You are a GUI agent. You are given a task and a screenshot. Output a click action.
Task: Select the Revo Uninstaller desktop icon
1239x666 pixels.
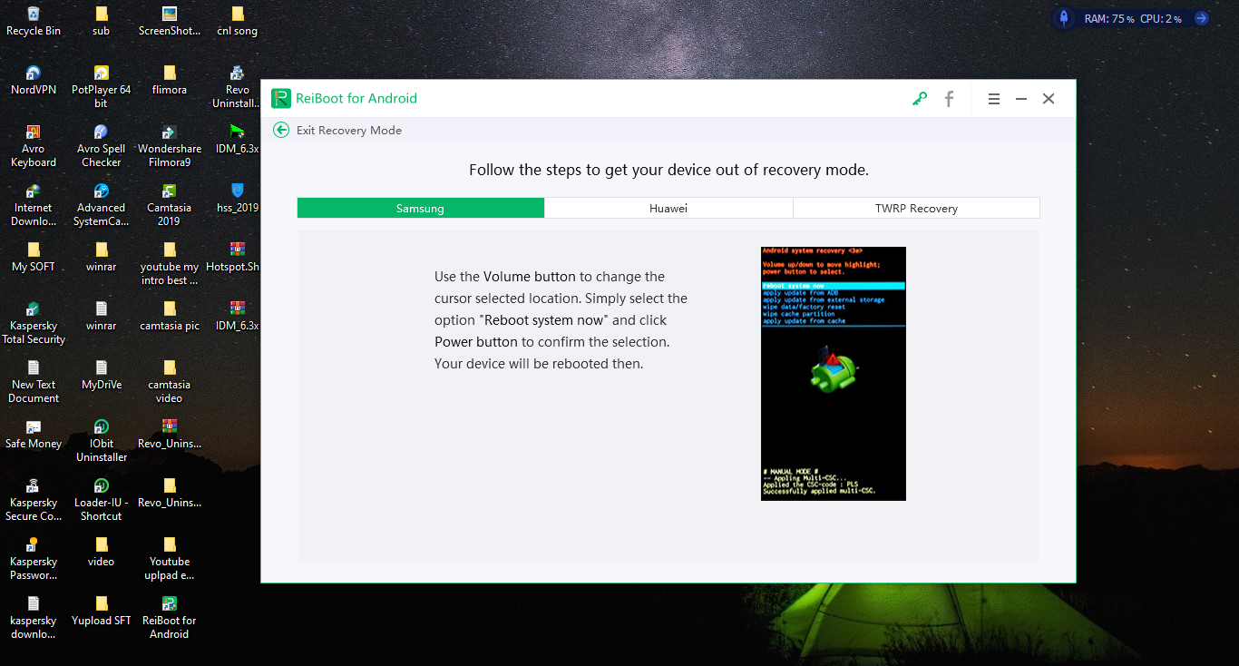click(x=238, y=87)
